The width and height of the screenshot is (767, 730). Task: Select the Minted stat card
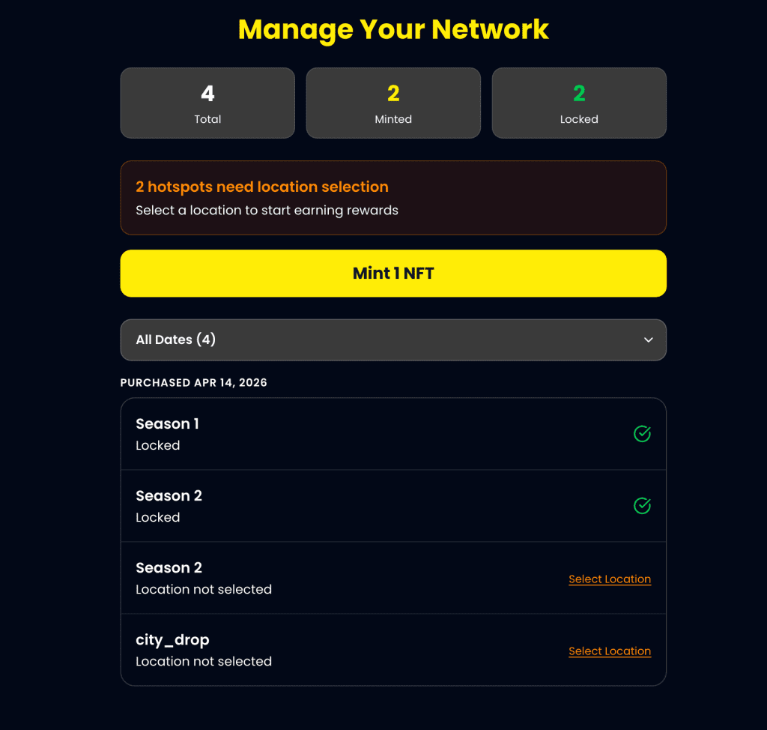click(x=393, y=103)
